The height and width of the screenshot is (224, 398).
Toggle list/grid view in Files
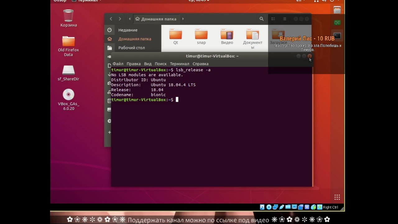click(x=273, y=19)
